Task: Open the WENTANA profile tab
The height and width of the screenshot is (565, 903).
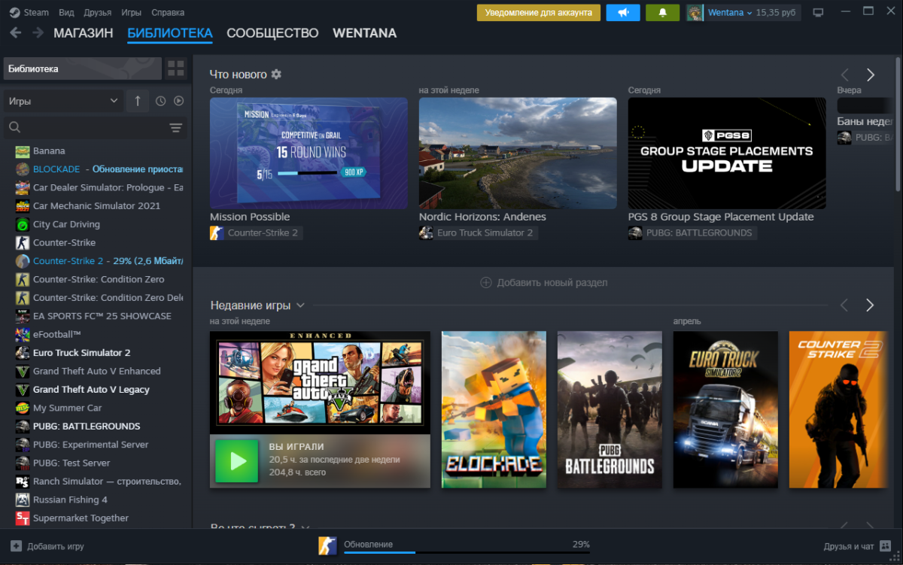Action: click(364, 33)
